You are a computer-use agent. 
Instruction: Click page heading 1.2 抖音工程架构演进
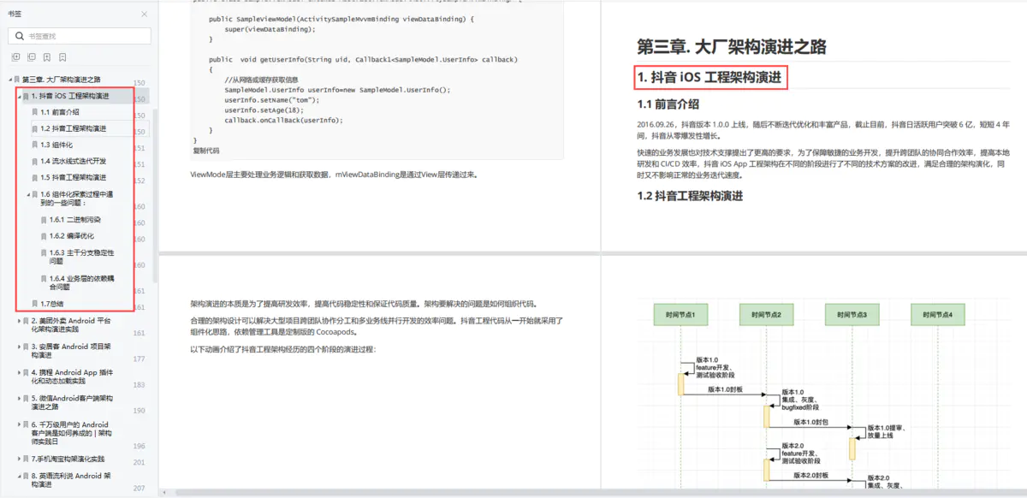[690, 196]
